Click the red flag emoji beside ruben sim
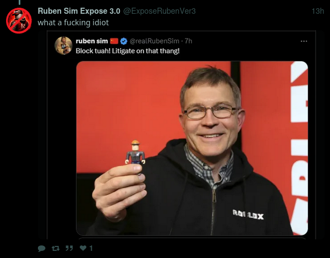Image resolution: width=330 pixels, height=258 pixels. (x=114, y=41)
